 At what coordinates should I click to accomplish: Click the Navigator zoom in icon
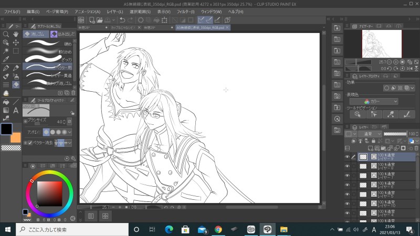396,62
